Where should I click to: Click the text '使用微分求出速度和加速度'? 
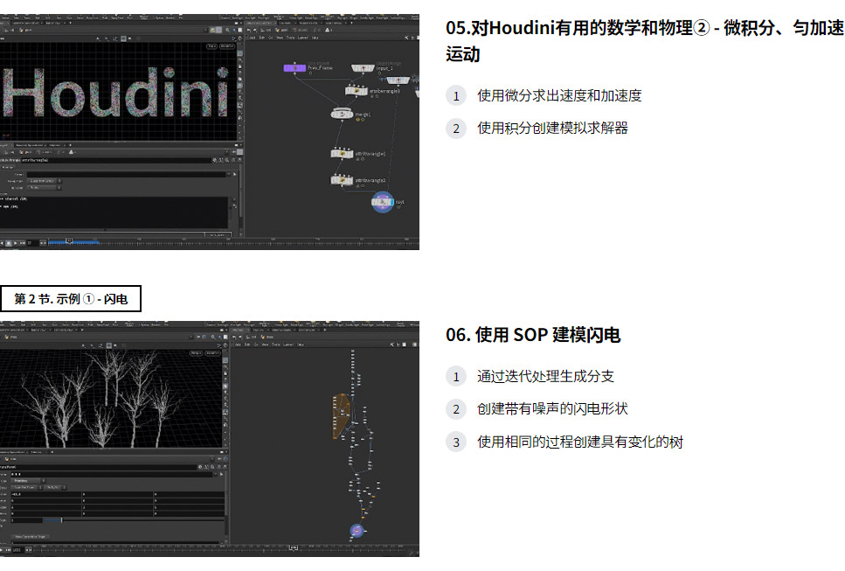(559, 96)
